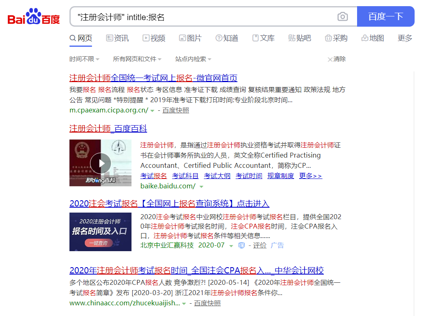Open 百度快照 for the chinaacc result

pos(207,303)
